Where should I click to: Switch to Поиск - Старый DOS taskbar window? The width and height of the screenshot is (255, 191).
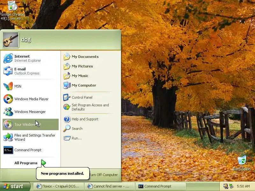click(x=59, y=186)
